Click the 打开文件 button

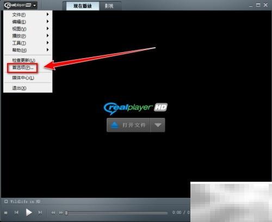[x=128, y=125]
